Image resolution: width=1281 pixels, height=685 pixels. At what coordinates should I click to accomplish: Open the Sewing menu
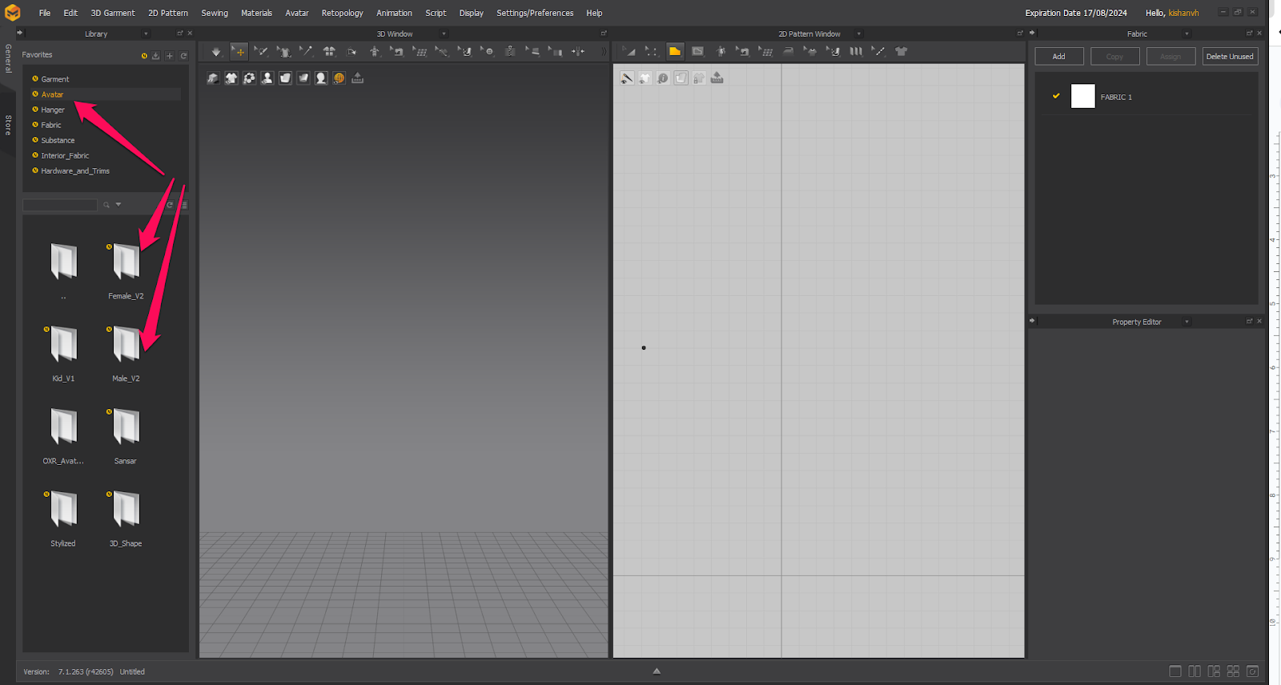click(215, 13)
